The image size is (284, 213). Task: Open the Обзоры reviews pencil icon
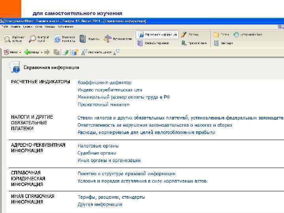coord(184,34)
